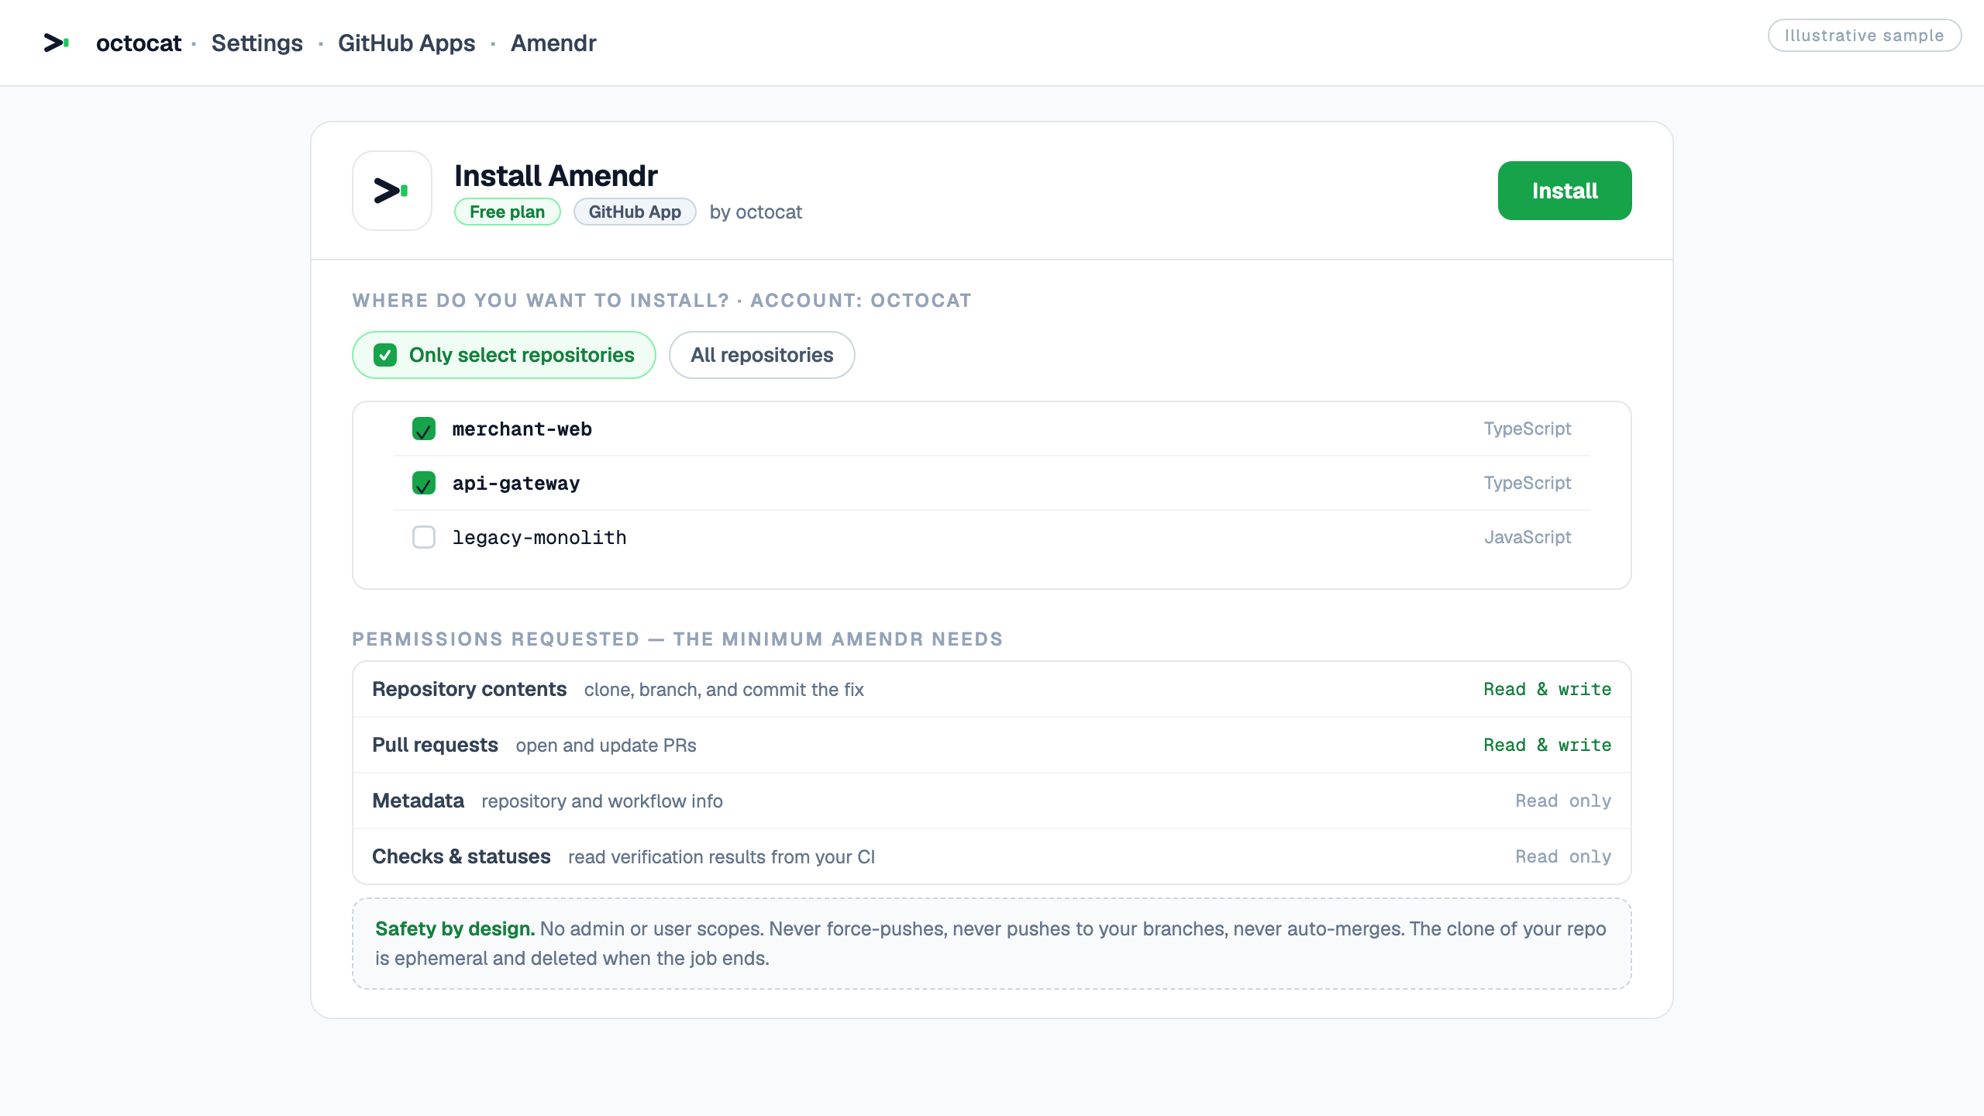The height and width of the screenshot is (1116, 1984).
Task: Select the Pull requests permission row
Action: coord(992,746)
